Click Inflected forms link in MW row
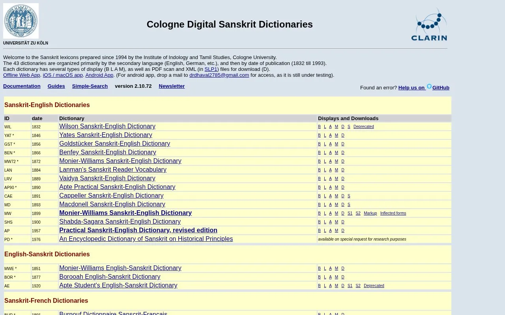505x315 pixels. 393,213
